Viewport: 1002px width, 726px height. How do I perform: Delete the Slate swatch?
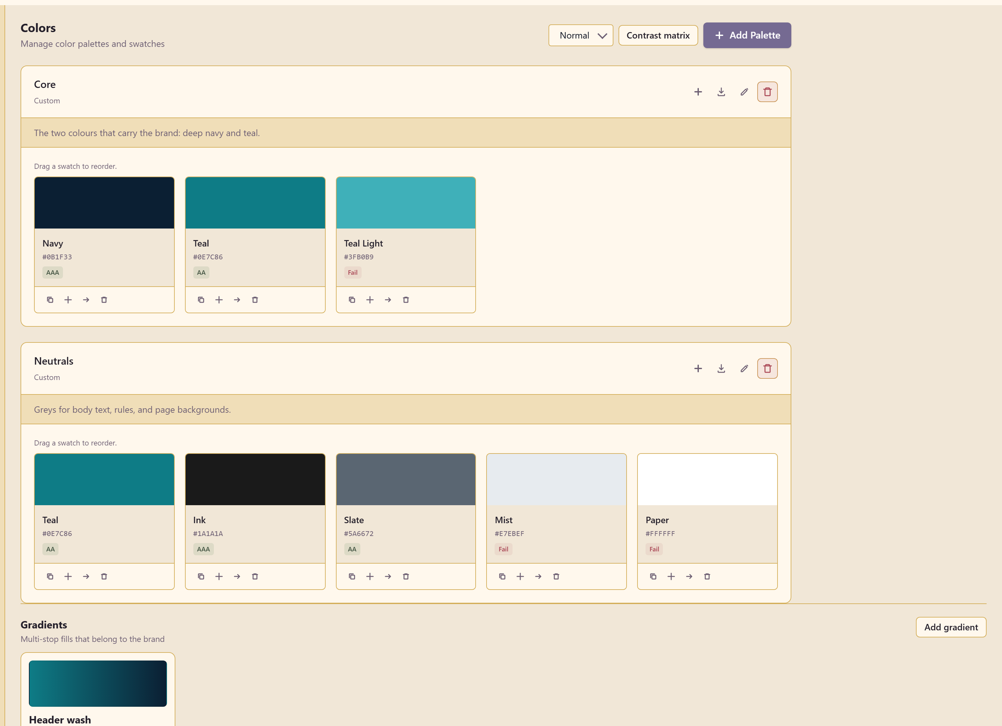406,576
